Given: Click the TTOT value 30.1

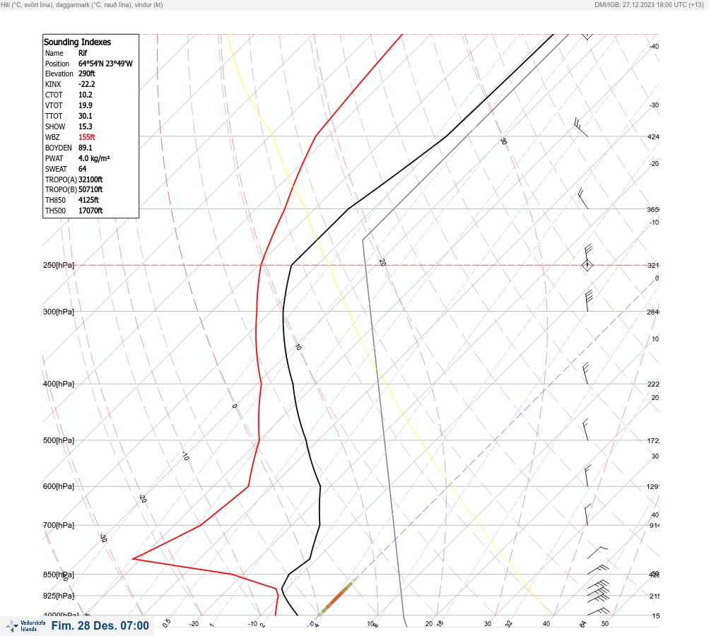Looking at the screenshot, I should [x=86, y=116].
